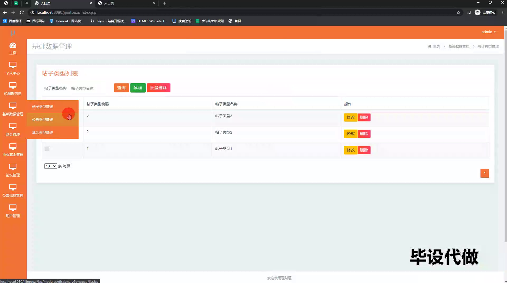This screenshot has height=283, width=507.
Task: Click 修改 for 帖子类型3
Action: [x=351, y=117]
